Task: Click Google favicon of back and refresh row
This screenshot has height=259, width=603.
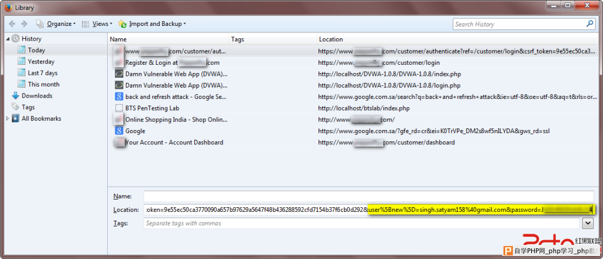Action: point(119,97)
